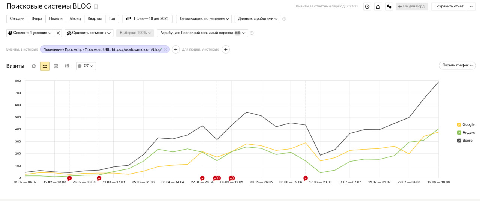This screenshot has width=480, height=201.
Task: Toggle Всего series in chart legend
Action: coord(465,141)
